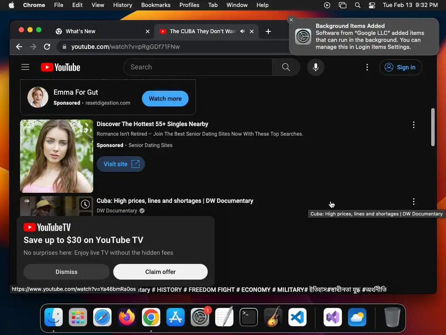Open the Chrome menu in menu bar
Viewport: 446px width, 335px height.
click(34, 5)
